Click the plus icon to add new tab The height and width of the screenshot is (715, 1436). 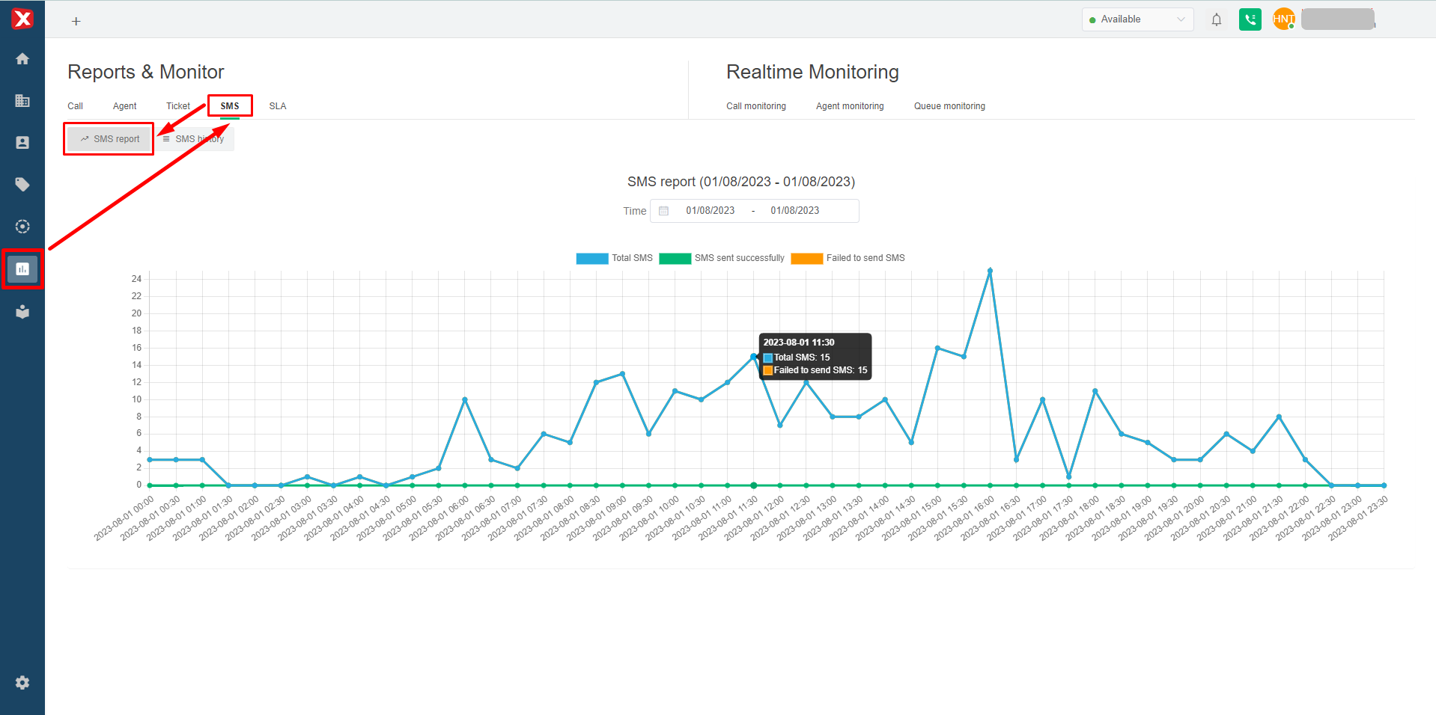[76, 21]
